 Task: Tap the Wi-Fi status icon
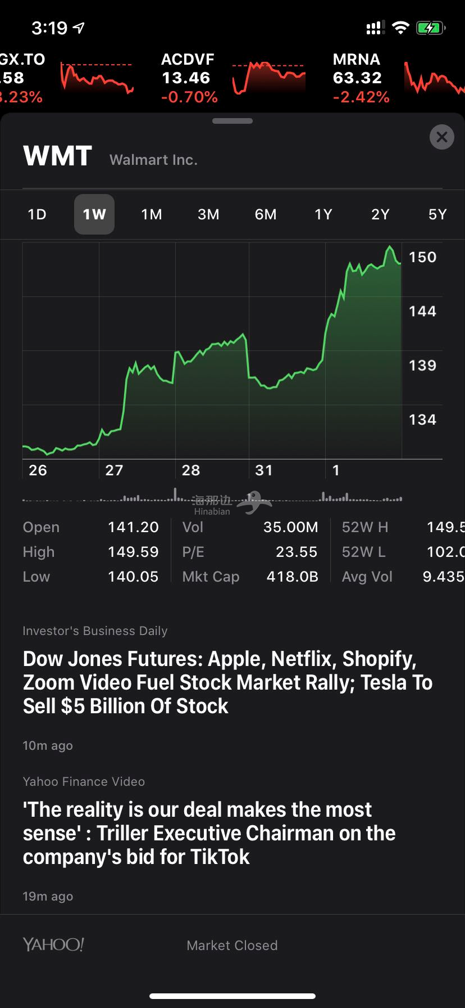(400, 28)
